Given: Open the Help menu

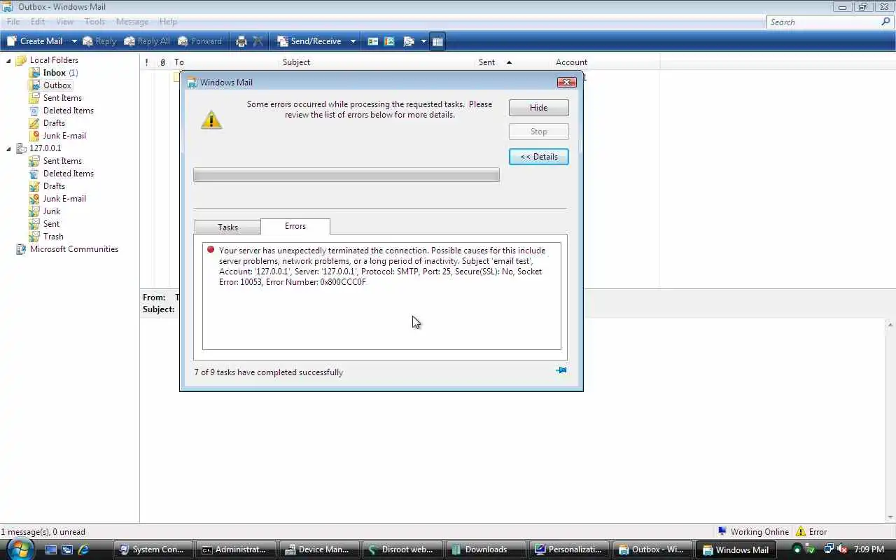Looking at the screenshot, I should coord(168,22).
